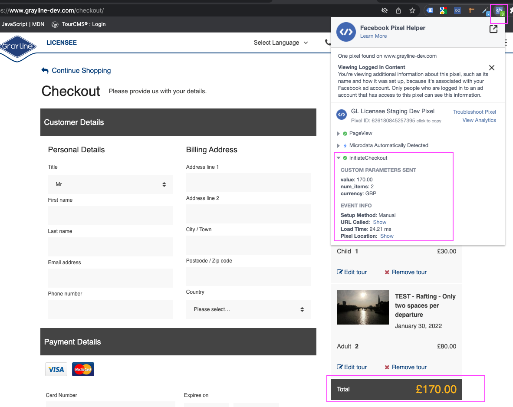Collapse the InitiateCheckout event
Screen dimensions: 513x407
pos(339,158)
